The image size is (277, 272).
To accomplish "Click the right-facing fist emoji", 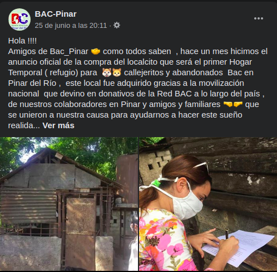I will pos(228,104).
